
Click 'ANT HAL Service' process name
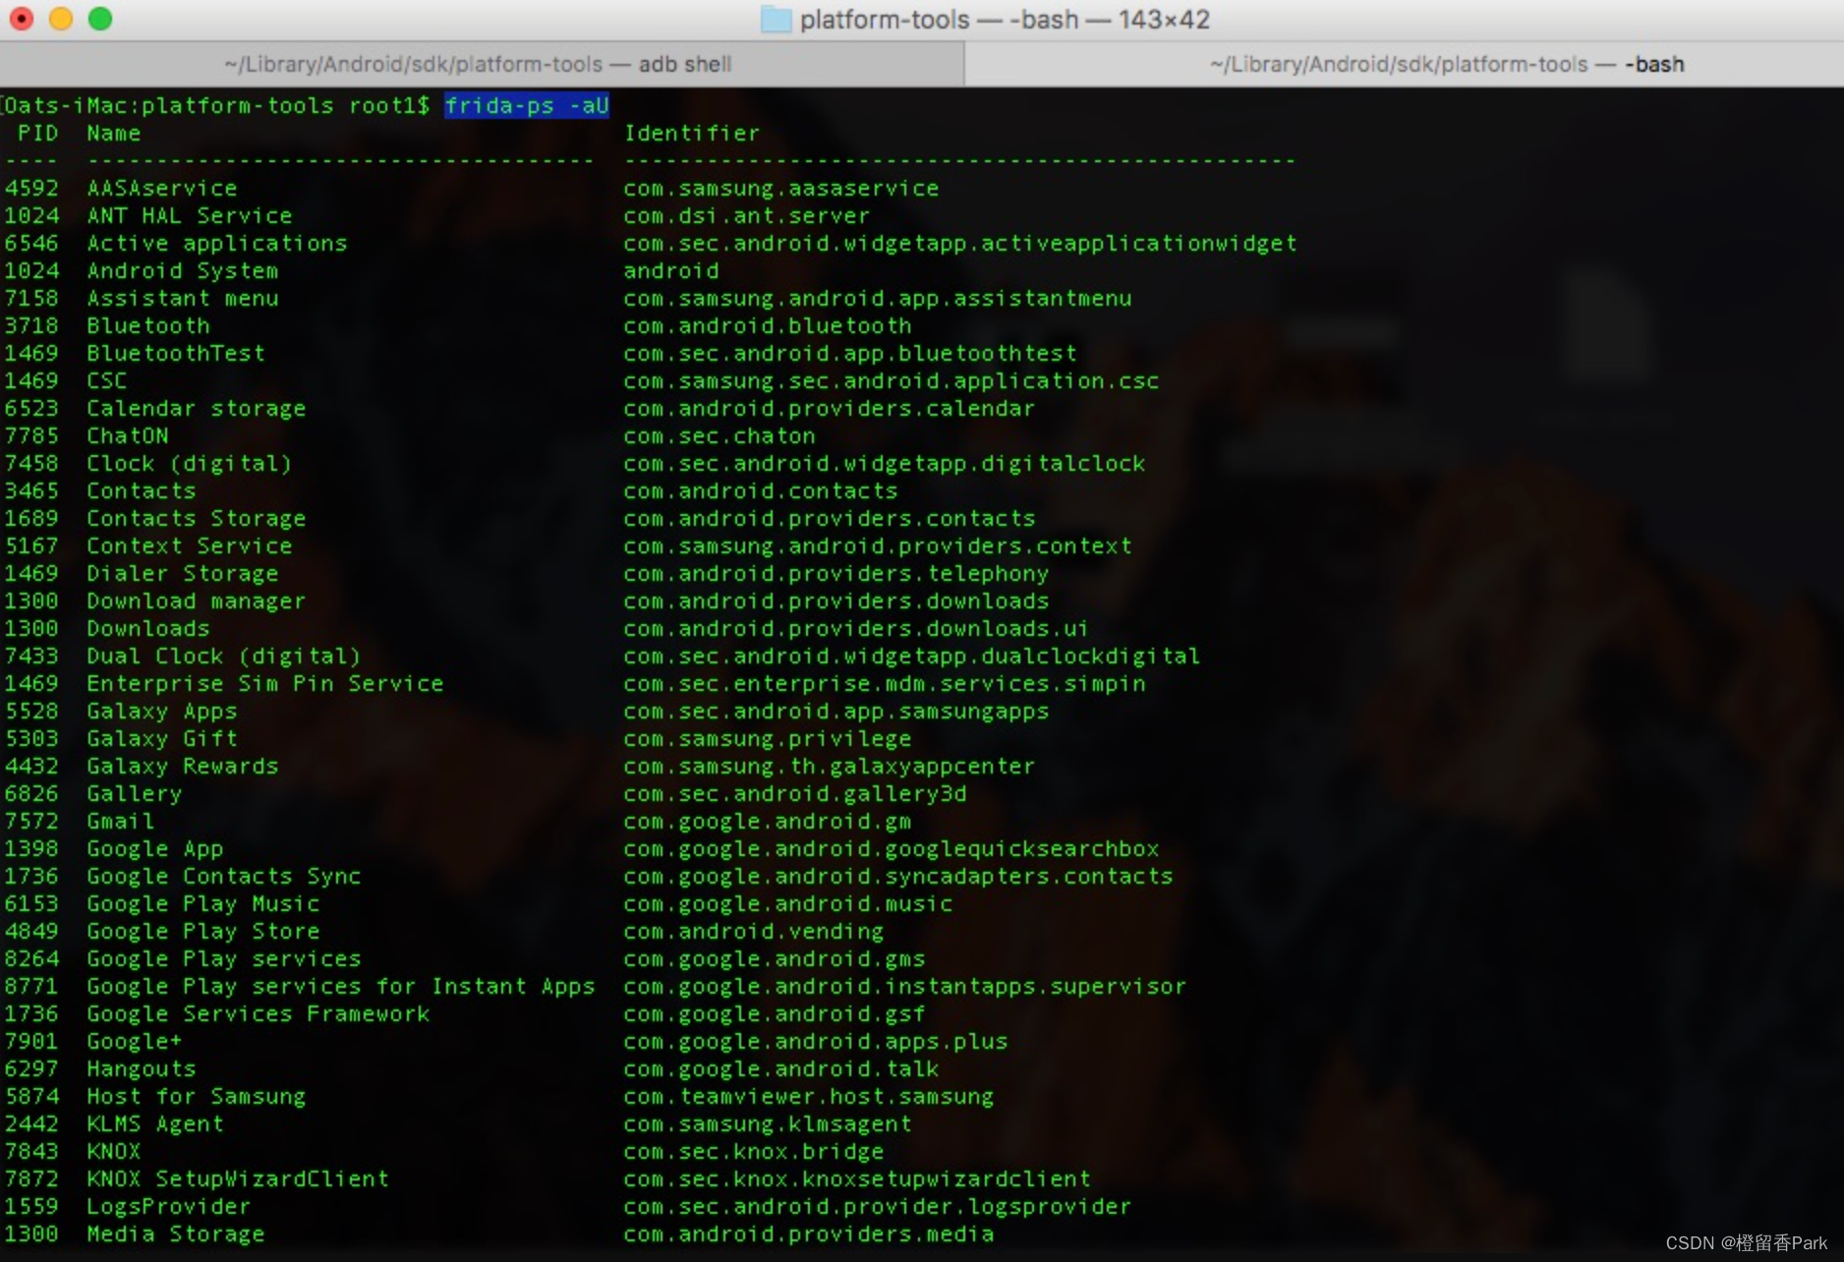pyautogui.click(x=190, y=215)
